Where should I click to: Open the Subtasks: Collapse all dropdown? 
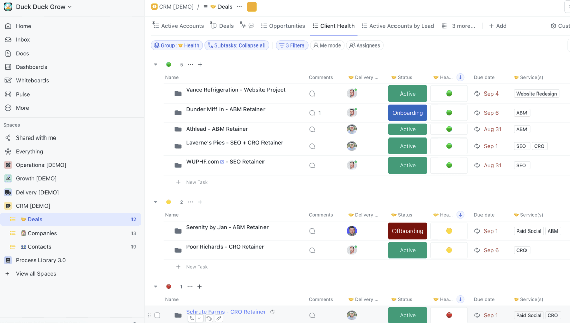tap(236, 45)
